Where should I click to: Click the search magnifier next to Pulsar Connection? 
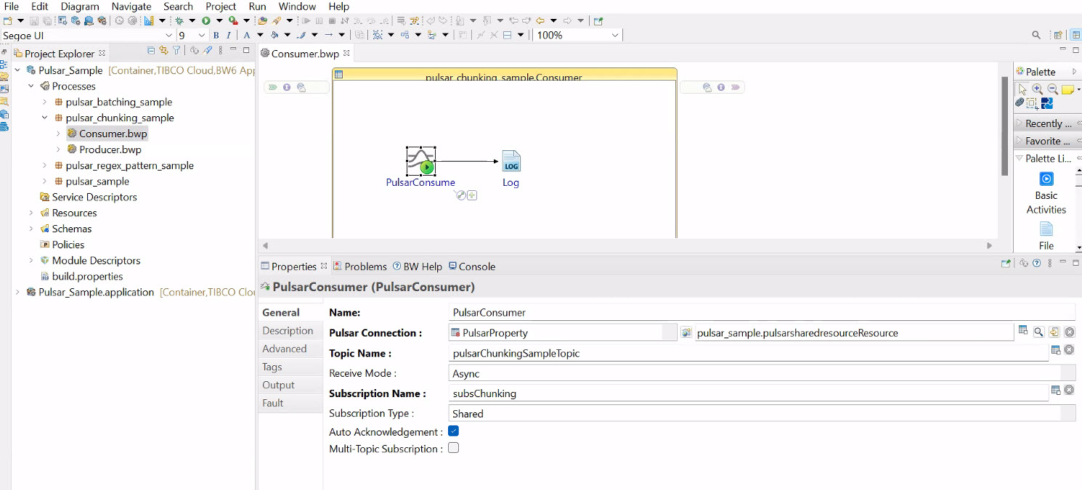pos(1038,332)
